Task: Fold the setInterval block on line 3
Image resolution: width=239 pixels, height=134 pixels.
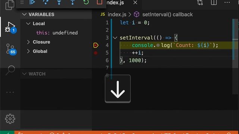Action: point(115,38)
